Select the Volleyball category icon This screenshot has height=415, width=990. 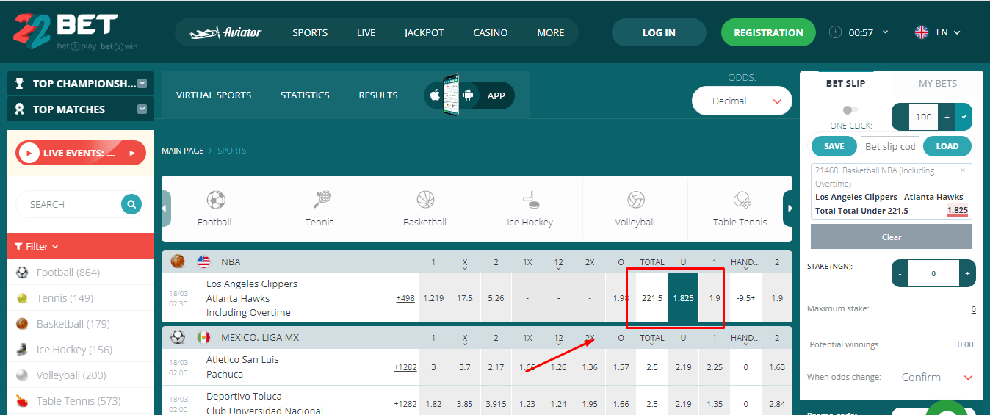635,201
